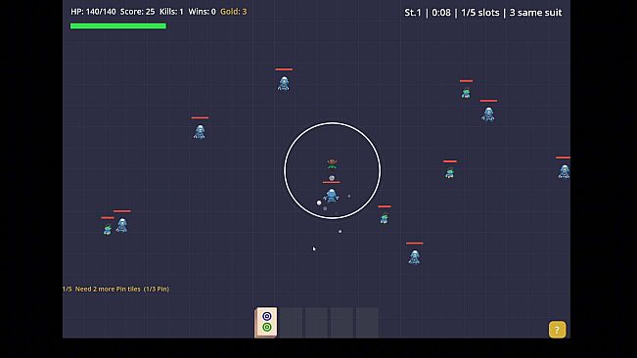Select the Pin mahjong tile in slot one
Viewport: 637px width, 358px height.
point(266,322)
